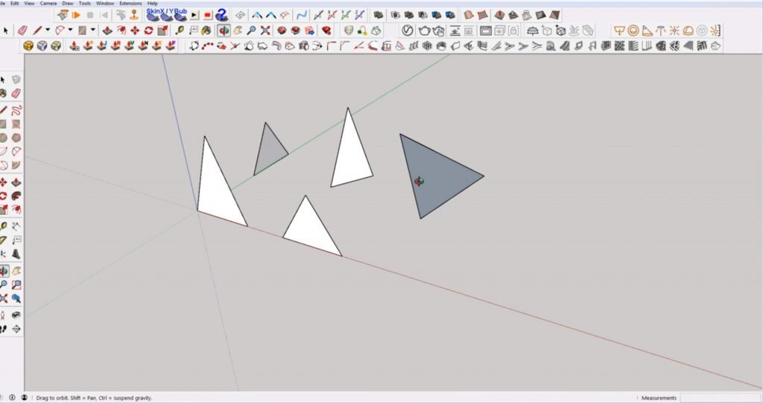This screenshot has width=763, height=403.
Task: Click the Position Camera person icon
Action: [4, 315]
